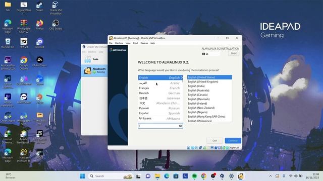Show hidden tray icons chevron

271,176
